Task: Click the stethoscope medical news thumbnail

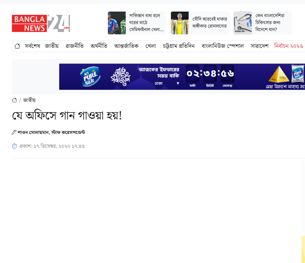Action: click(243, 23)
